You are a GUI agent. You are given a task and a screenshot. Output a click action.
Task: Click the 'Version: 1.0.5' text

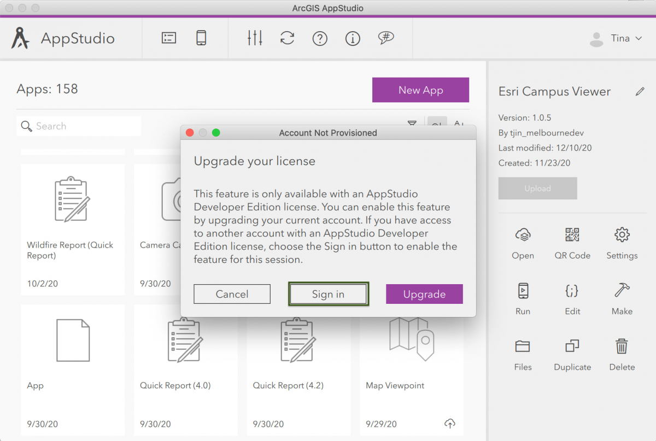(525, 117)
